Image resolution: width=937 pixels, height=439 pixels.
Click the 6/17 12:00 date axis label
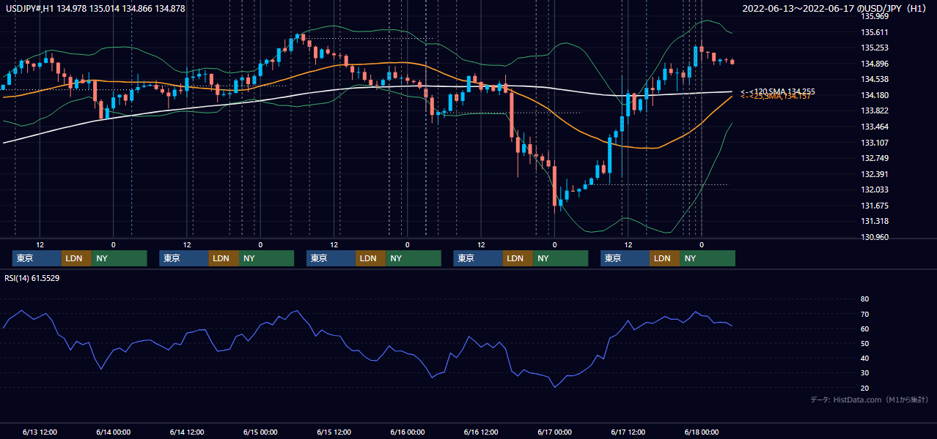click(628, 432)
